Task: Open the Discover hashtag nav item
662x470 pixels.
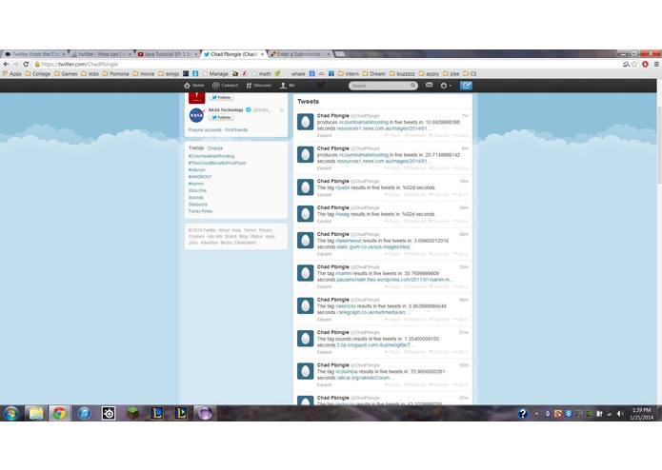Action: tap(259, 86)
